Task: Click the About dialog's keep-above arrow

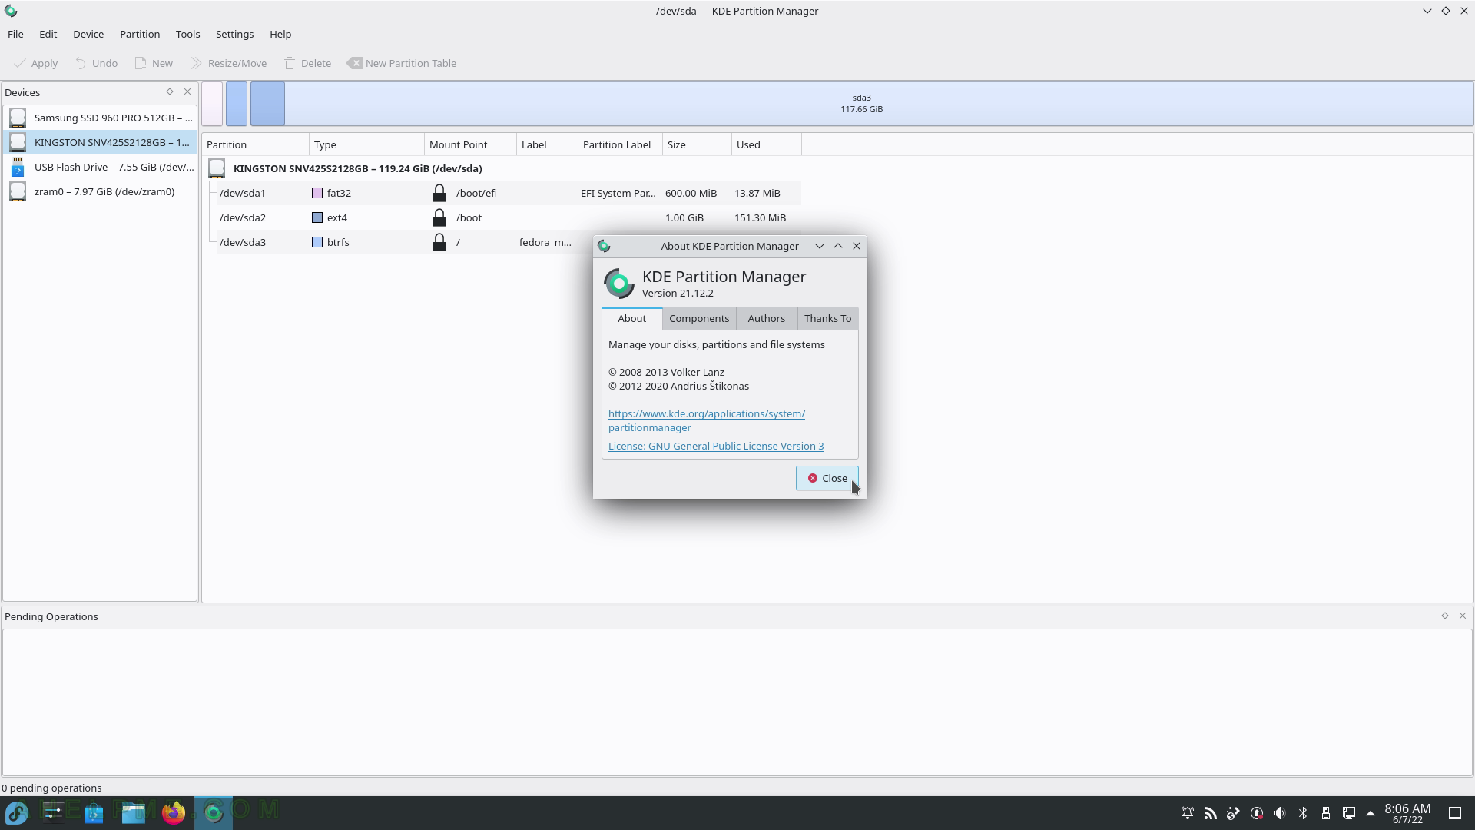Action: (x=838, y=246)
